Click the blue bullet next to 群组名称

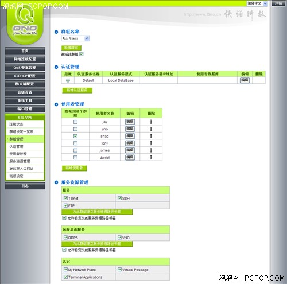(x=56, y=32)
